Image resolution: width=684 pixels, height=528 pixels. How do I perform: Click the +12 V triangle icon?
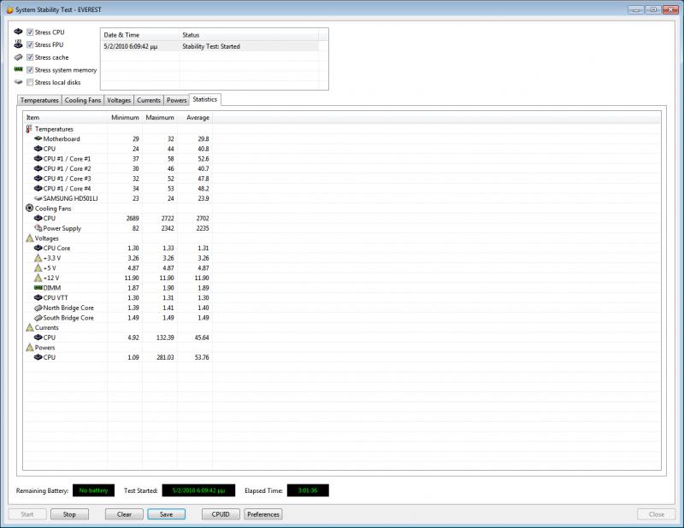pyautogui.click(x=38, y=278)
